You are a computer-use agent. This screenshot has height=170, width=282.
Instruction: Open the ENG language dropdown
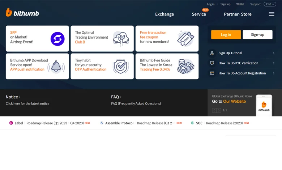pyautogui.click(x=270, y=4)
